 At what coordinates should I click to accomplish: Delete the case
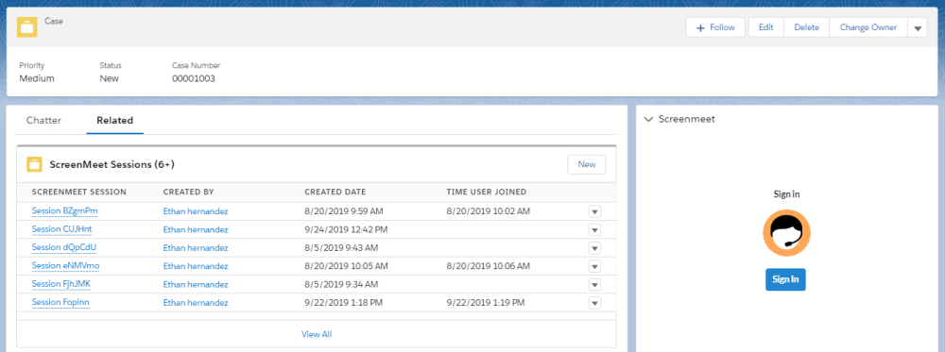coord(806,27)
